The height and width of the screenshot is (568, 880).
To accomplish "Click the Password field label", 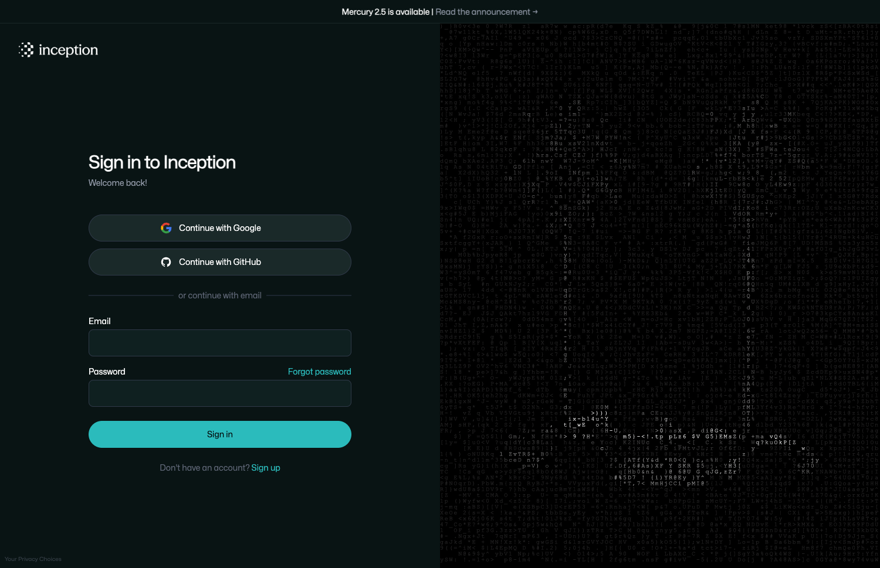I will coord(107,372).
